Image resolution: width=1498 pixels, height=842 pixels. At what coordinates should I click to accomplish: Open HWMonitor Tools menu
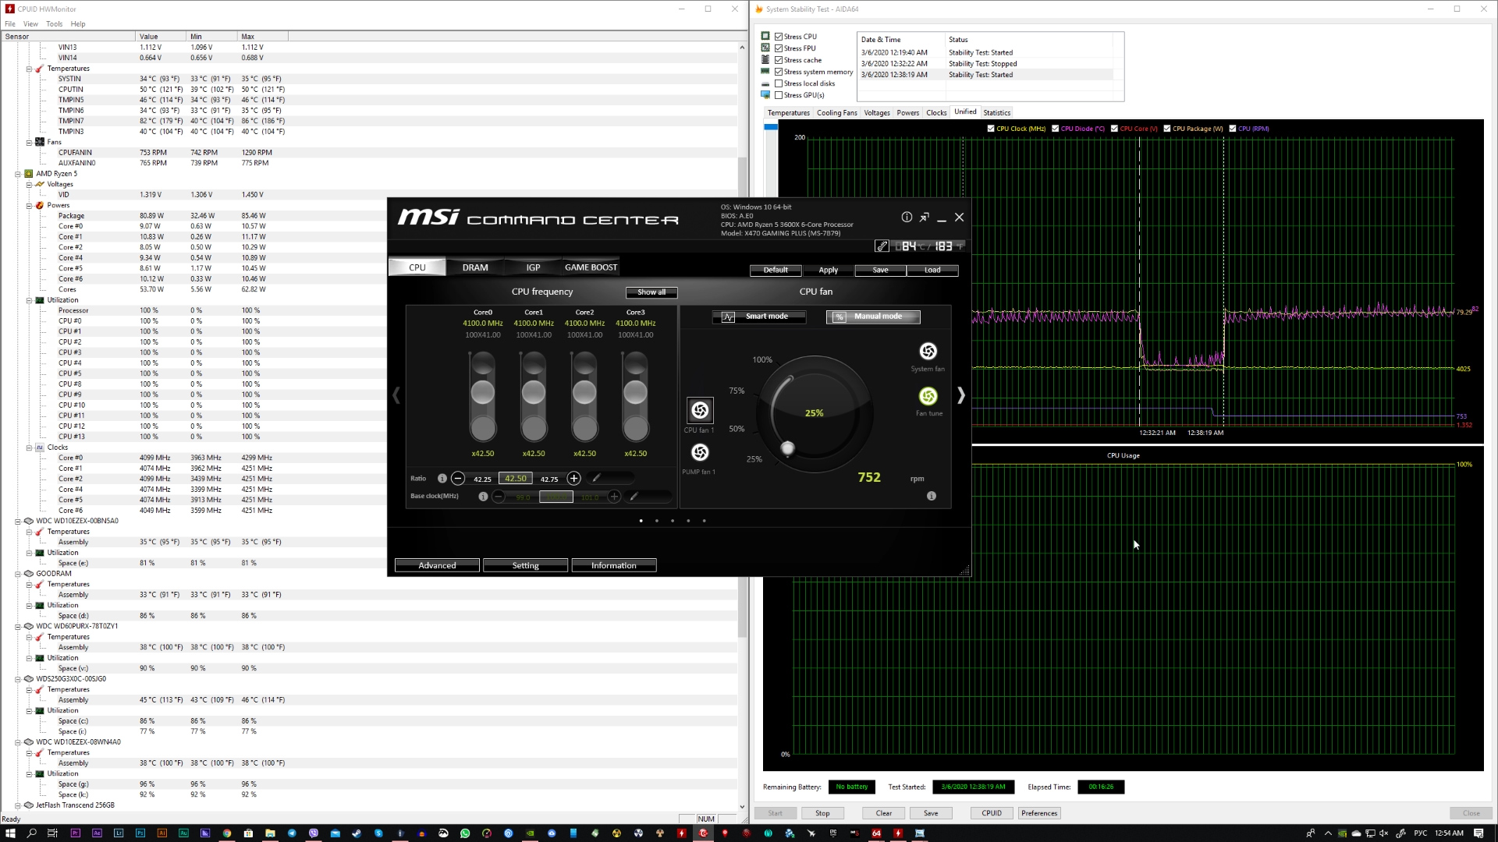[x=54, y=24]
